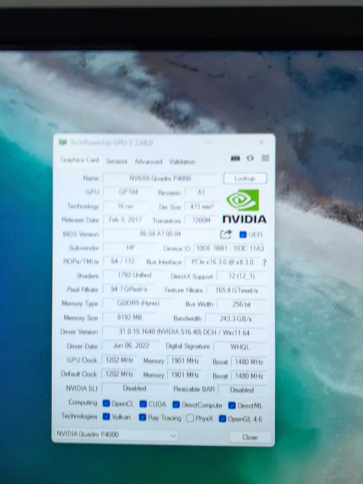Viewport: 363px width, 484px height.
Task: Toggle the Ray Tracing checkbox
Action: 142,418
